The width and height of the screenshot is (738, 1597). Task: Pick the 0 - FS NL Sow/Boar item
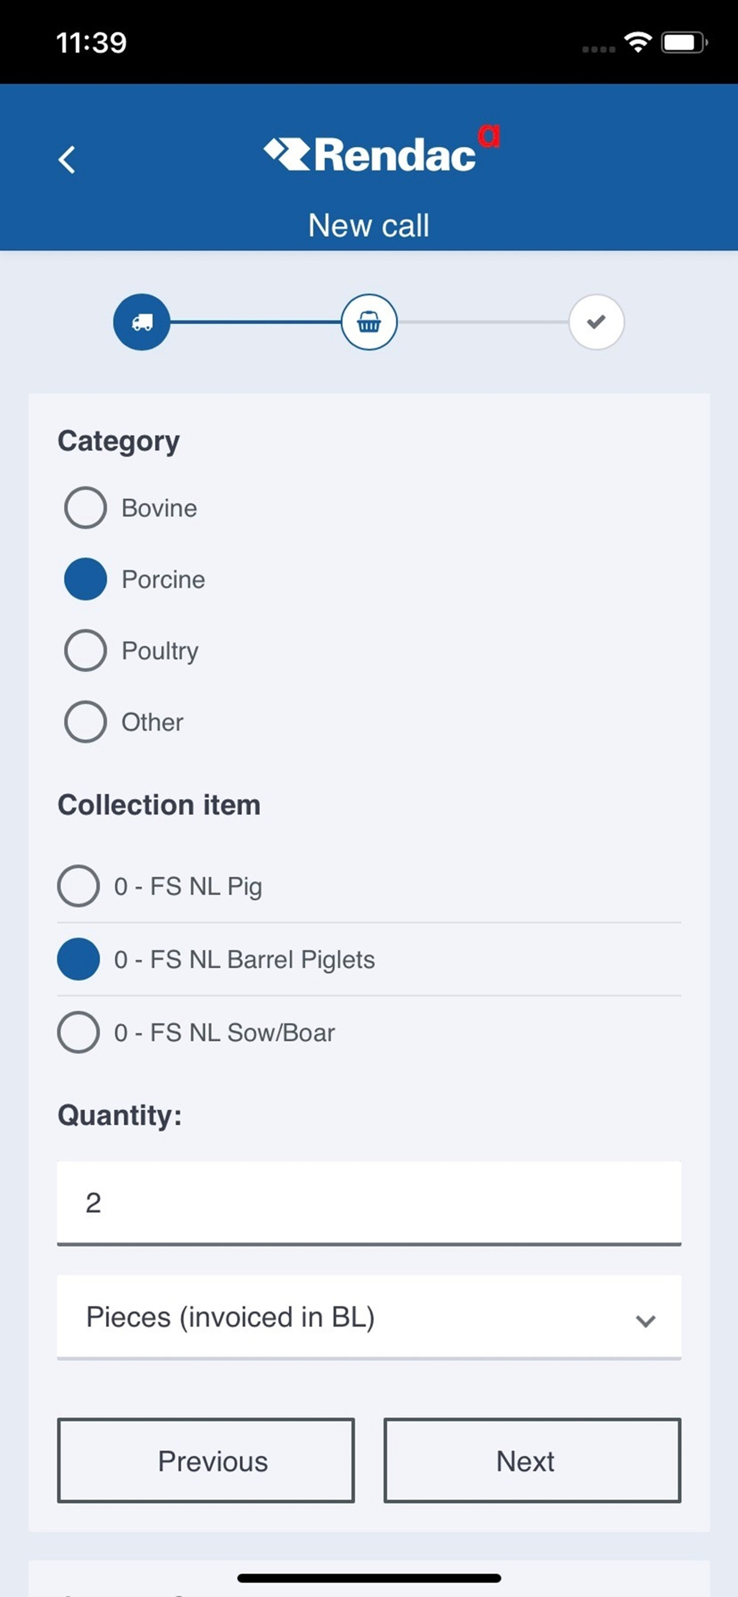[x=369, y=1032]
